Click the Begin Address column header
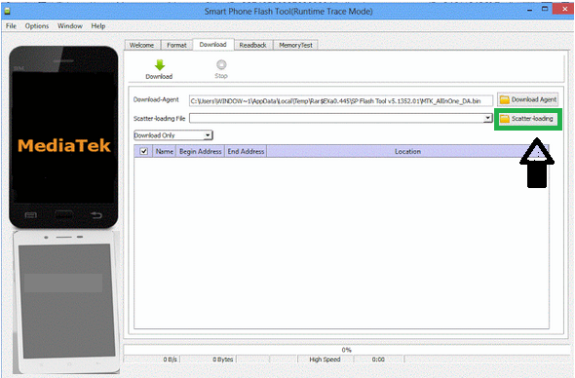 pyautogui.click(x=200, y=151)
